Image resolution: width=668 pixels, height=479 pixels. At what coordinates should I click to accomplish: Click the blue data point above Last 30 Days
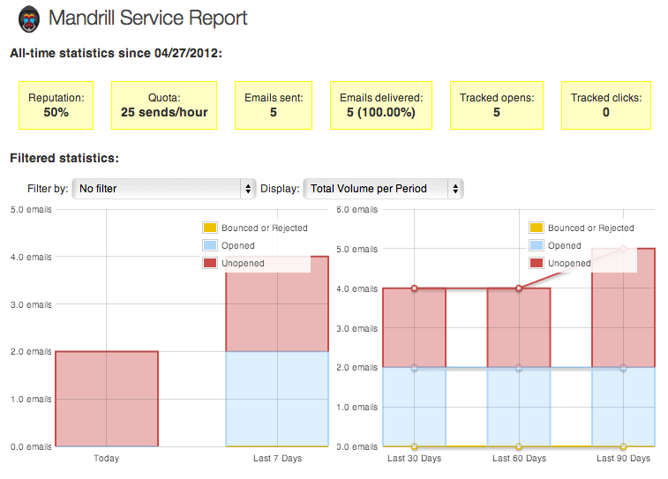(x=415, y=368)
